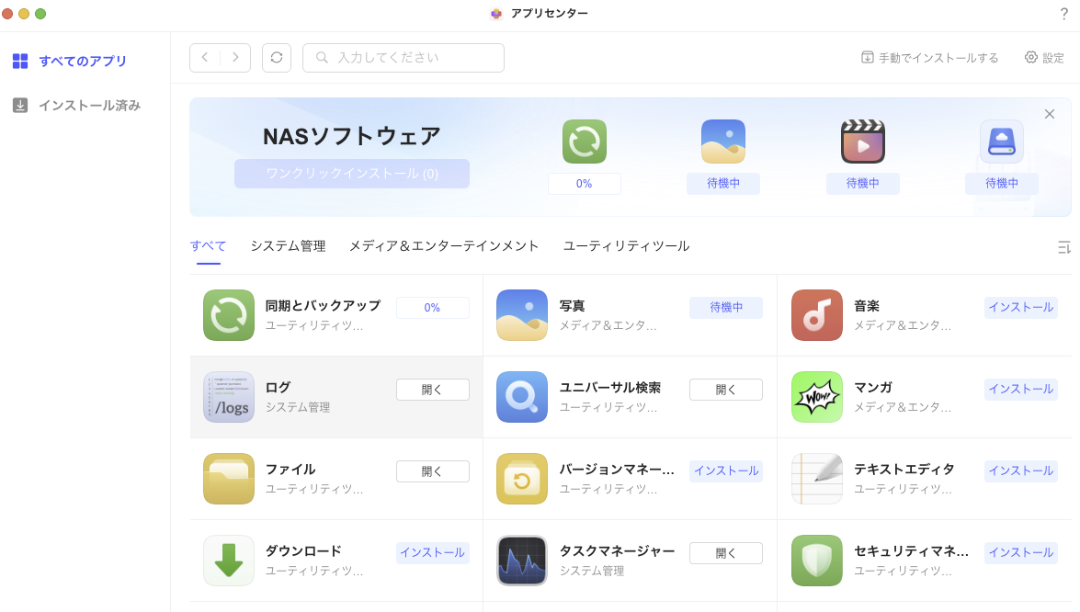This screenshot has width=1080, height=612.
Task: Click the /logs app icon
Action: click(229, 397)
